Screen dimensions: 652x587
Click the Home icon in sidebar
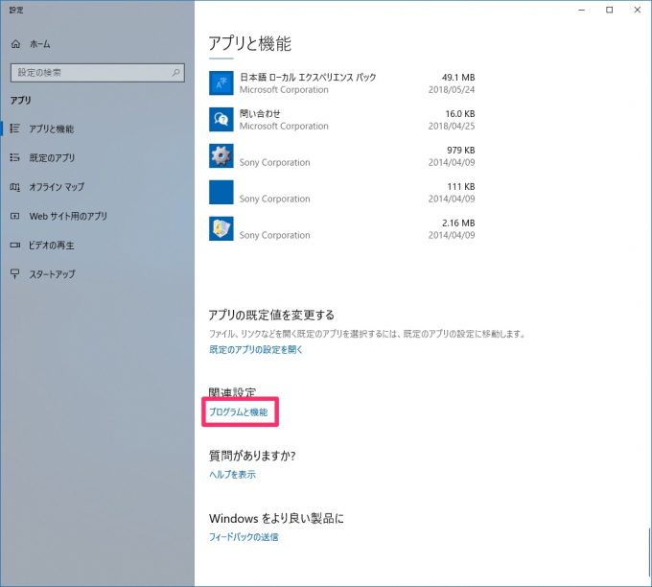point(15,44)
